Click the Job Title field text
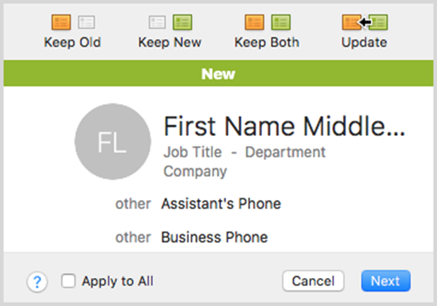Viewport: 437px width, 306px height. (193, 152)
